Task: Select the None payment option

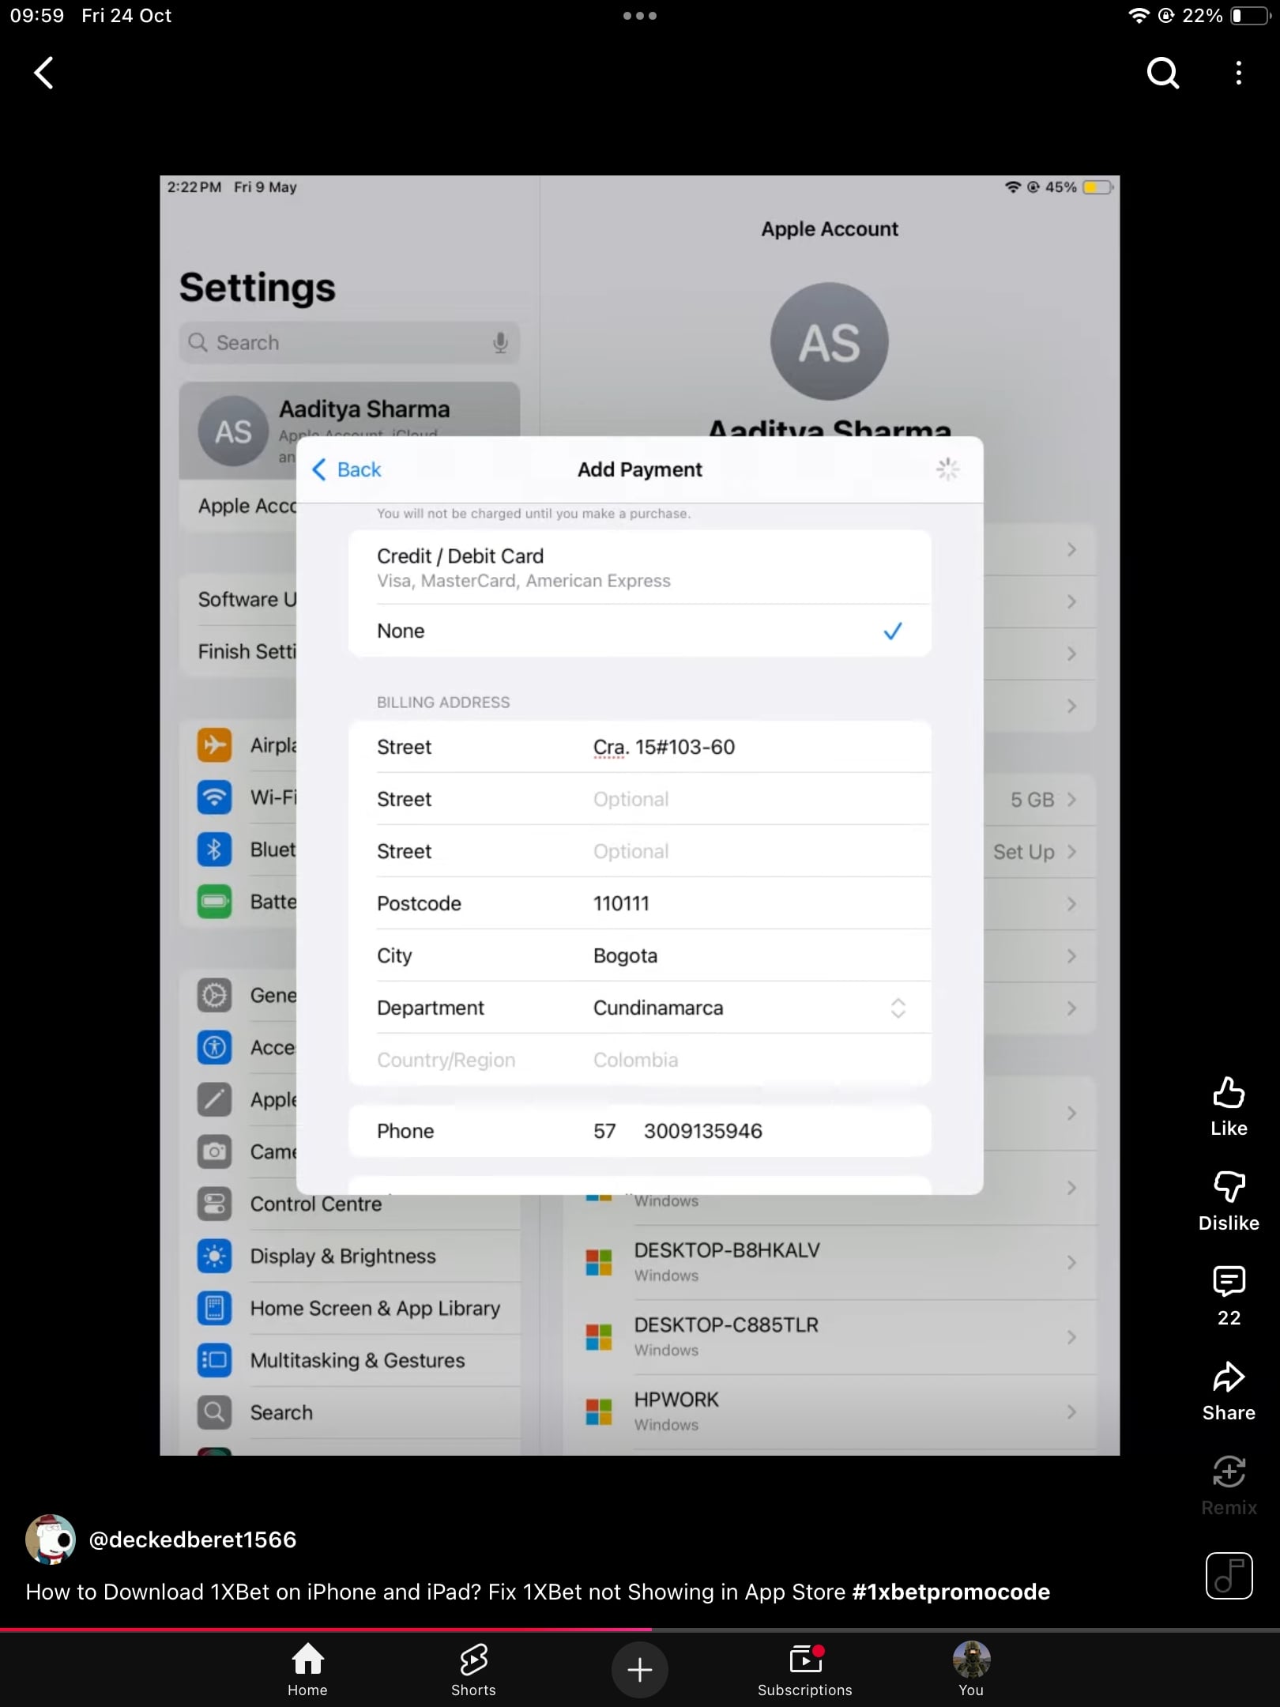Action: click(638, 631)
